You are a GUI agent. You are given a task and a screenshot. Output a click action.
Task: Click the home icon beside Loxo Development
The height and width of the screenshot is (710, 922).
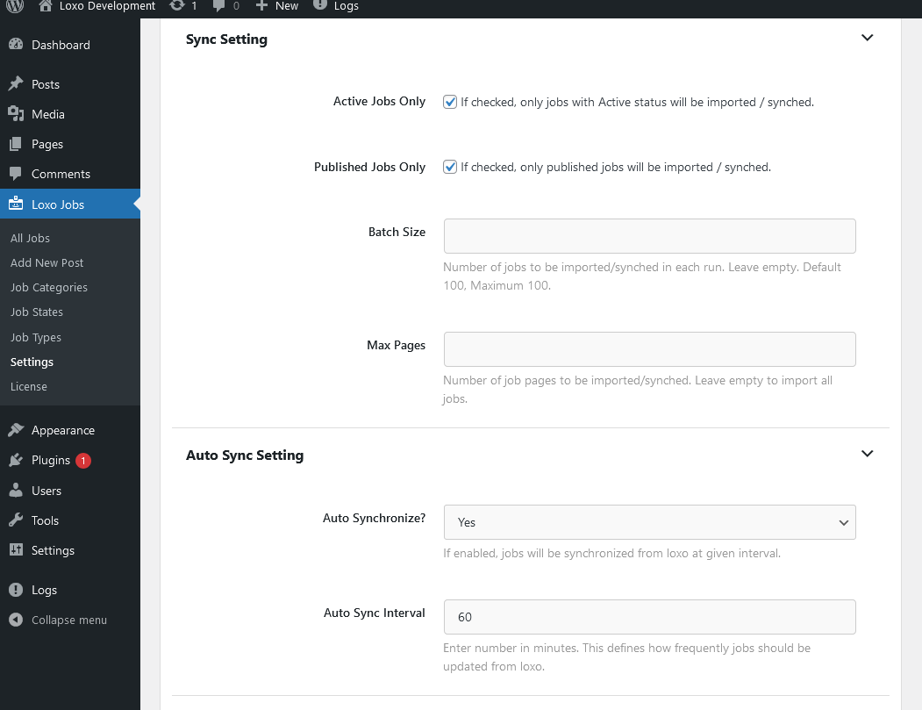point(46,6)
